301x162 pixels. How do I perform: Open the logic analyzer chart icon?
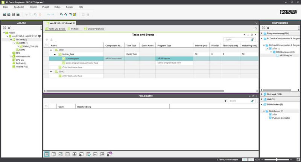(x=96, y=154)
